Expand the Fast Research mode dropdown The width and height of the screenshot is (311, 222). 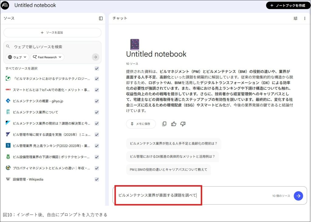(47, 57)
